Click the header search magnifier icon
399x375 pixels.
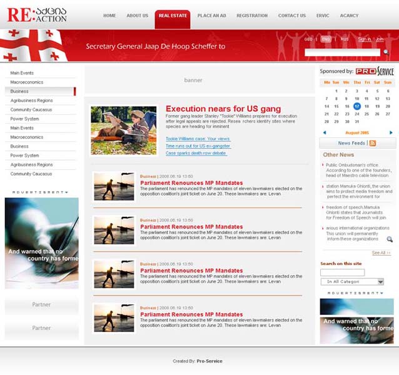click(x=386, y=52)
